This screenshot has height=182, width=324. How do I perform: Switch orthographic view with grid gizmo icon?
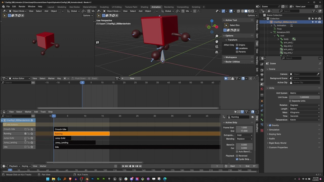[x=217, y=52]
